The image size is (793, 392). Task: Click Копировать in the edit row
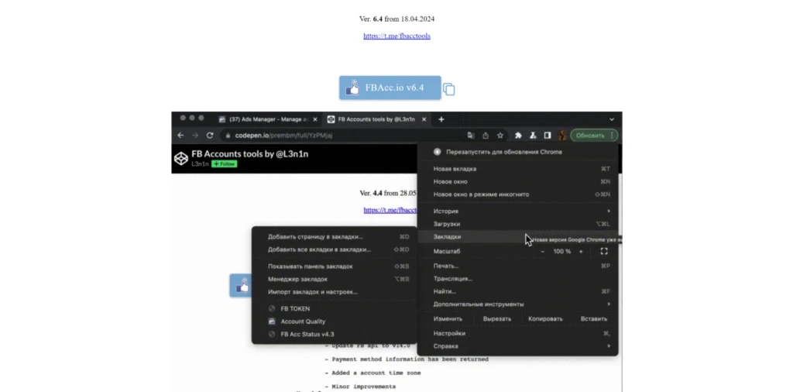545,318
